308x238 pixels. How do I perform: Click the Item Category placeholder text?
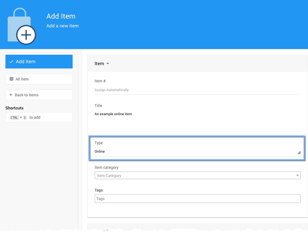pyautogui.click(x=109, y=176)
